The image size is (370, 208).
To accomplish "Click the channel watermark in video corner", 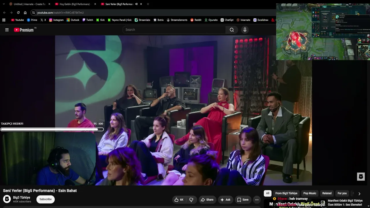I will (x=361, y=177).
